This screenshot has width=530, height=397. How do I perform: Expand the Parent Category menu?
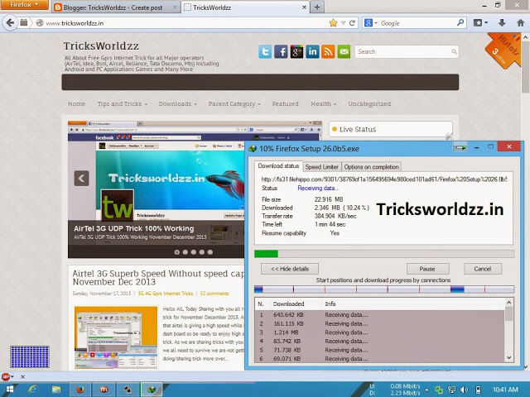[x=234, y=103]
